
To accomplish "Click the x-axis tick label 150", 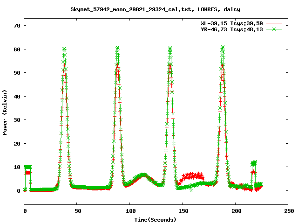I will pyautogui.click(x=183, y=211).
